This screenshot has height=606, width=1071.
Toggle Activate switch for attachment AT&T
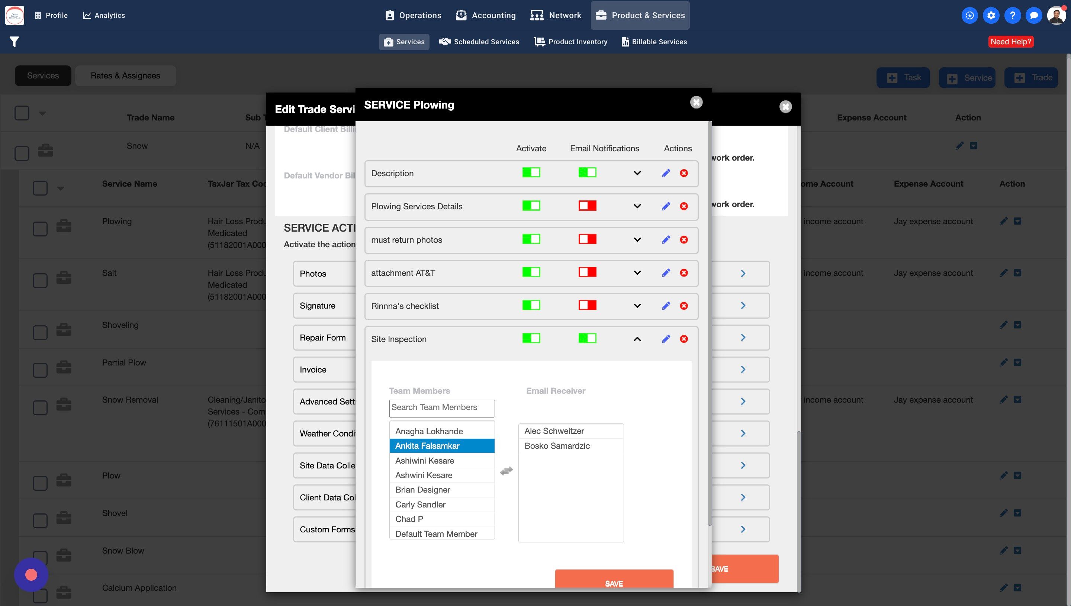coord(531,272)
